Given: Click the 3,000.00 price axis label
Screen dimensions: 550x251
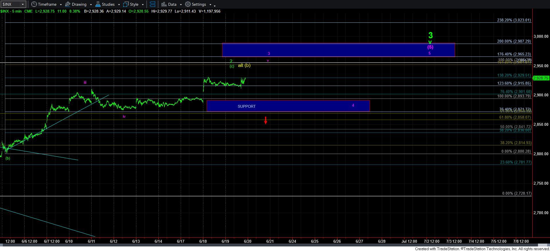Looking at the screenshot, I should click(x=541, y=36).
